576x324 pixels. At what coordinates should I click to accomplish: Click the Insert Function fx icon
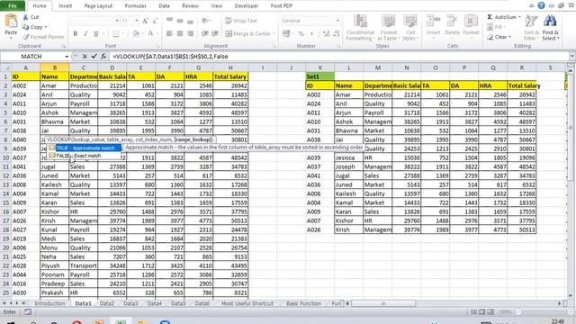[103, 56]
